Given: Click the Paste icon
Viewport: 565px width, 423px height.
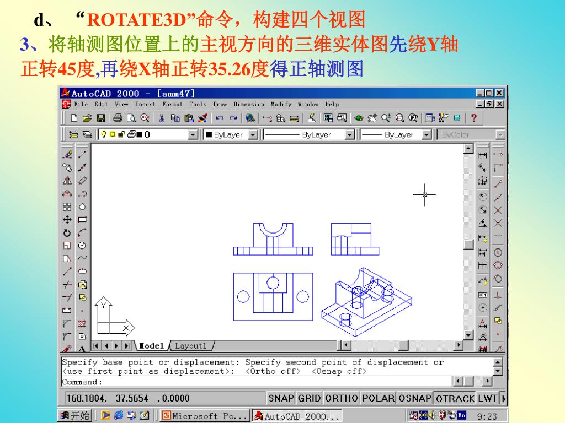Looking at the screenshot, I should coord(189,118).
